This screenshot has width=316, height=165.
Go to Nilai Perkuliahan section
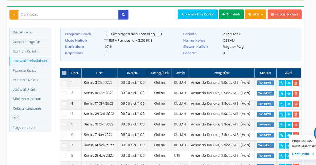(x=27, y=99)
